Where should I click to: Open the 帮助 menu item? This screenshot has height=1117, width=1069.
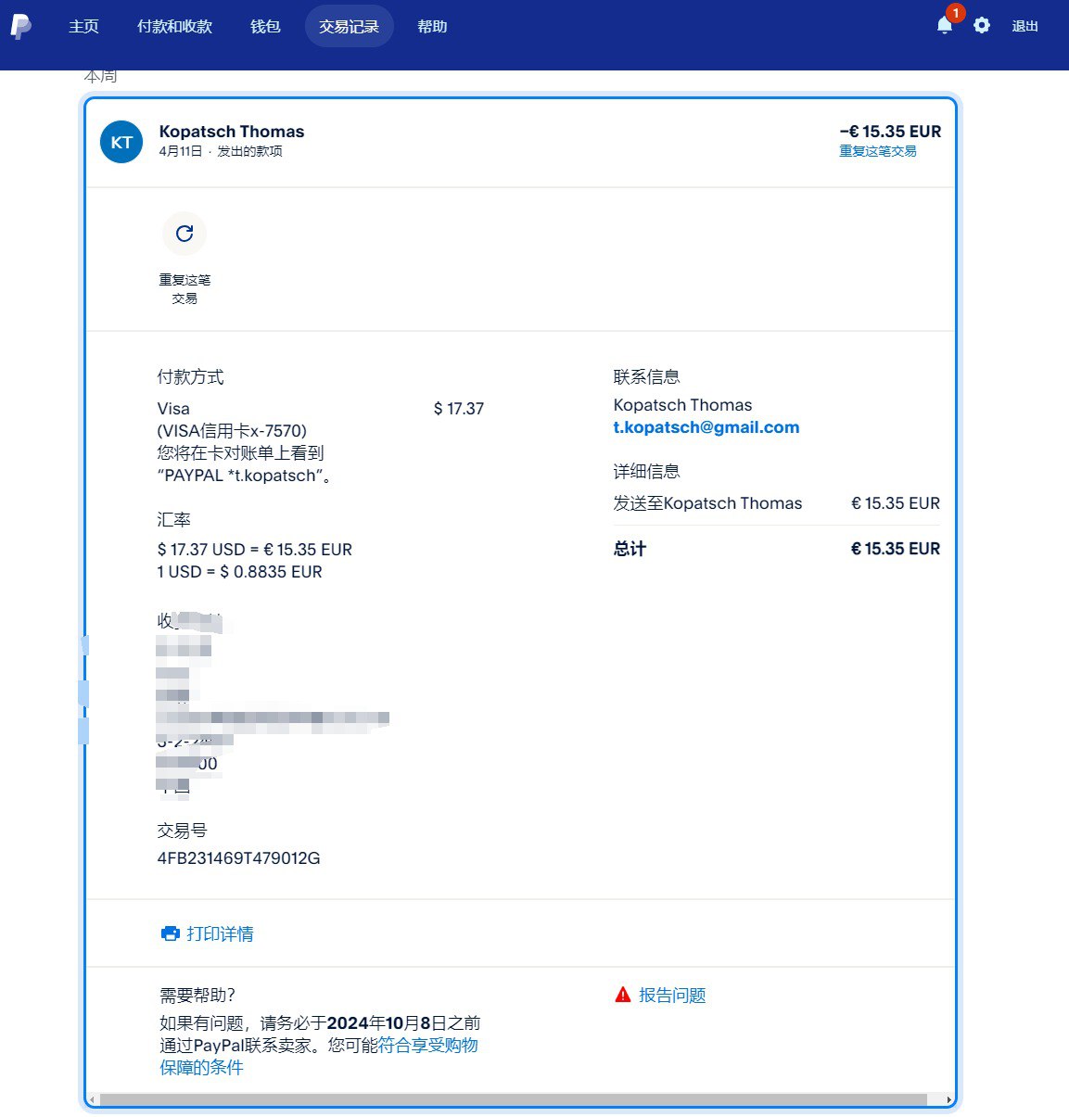click(x=432, y=26)
